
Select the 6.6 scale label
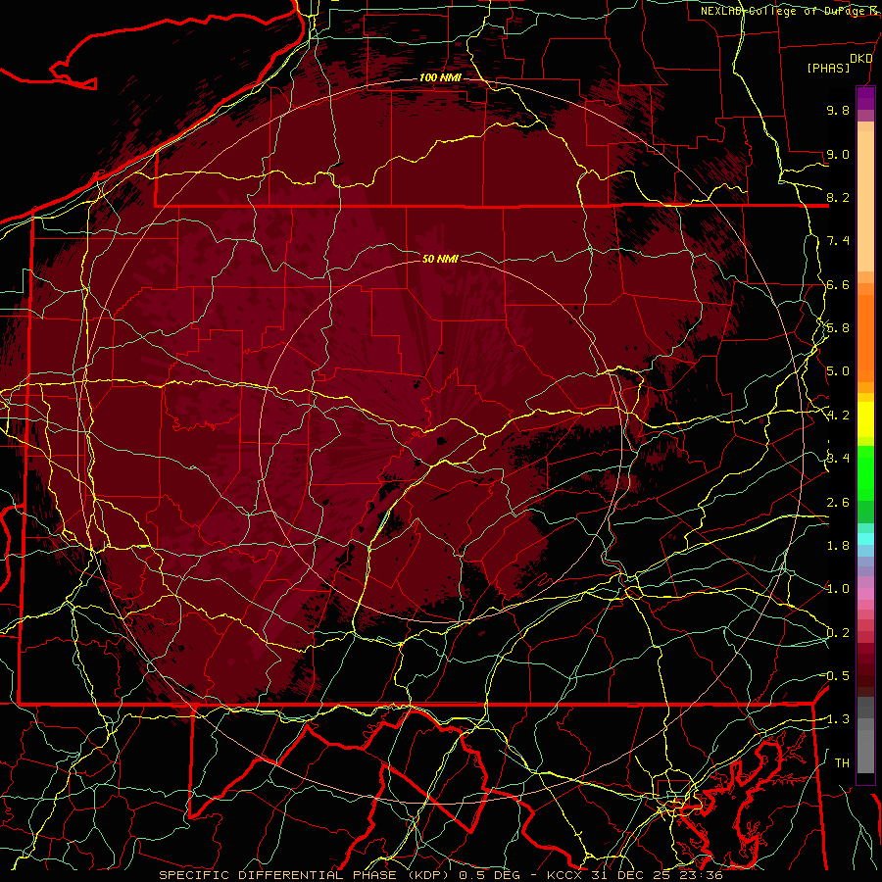coord(838,284)
